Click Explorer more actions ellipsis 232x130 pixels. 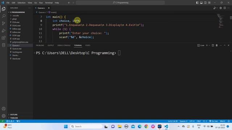pos(29,8)
